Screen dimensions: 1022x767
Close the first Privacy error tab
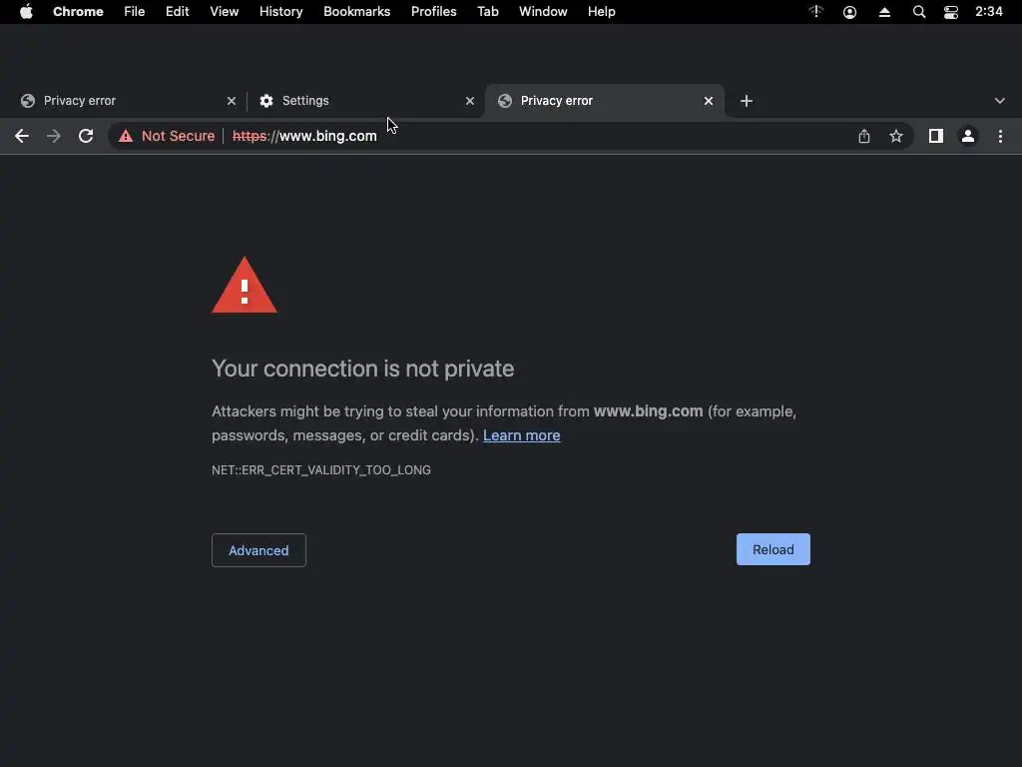(x=232, y=101)
